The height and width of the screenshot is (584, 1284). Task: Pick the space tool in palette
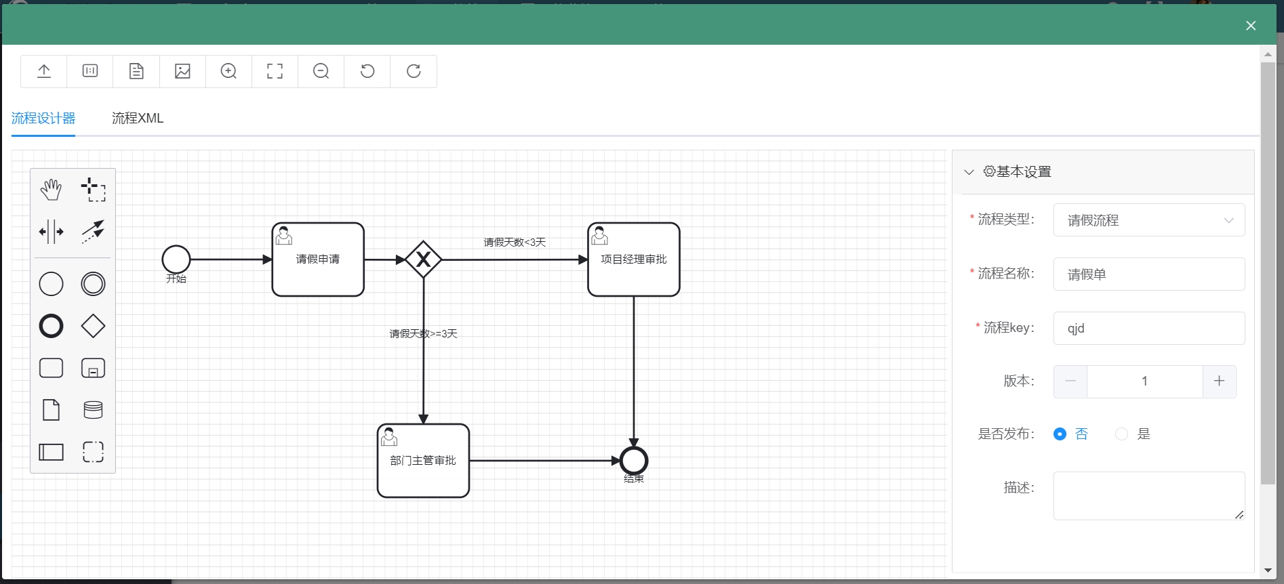click(x=51, y=232)
